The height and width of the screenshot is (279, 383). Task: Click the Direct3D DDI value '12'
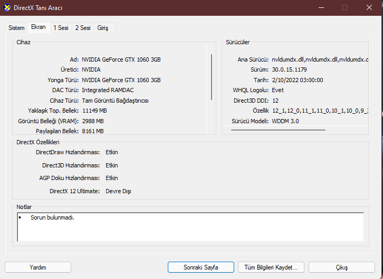(275, 101)
